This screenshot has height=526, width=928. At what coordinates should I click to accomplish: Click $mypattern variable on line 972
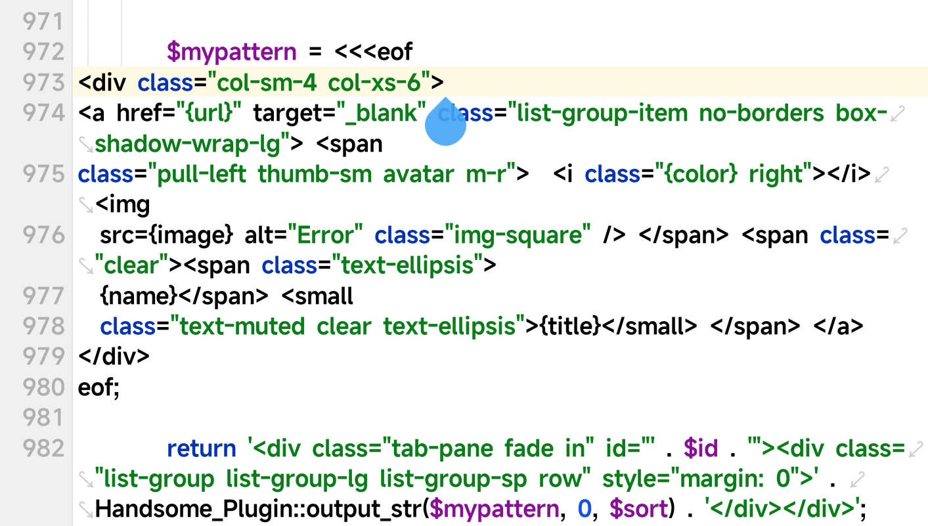coord(231,51)
